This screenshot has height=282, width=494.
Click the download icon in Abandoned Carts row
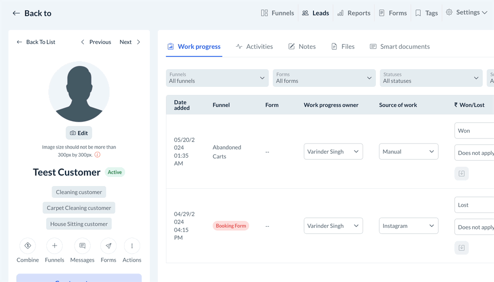[462, 173]
